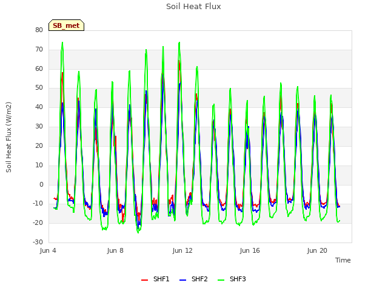Click the Jun 12 tick label
This screenshot has height=291, width=388.
(182, 250)
